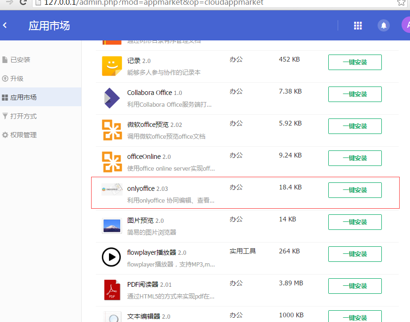Click the Collabora Office 1.0 app name
Screen dimensions: 410x322
(155, 93)
